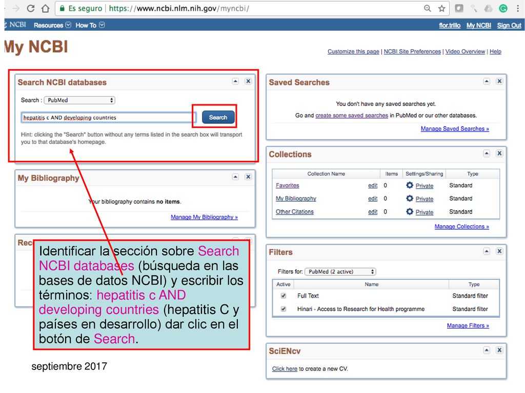Screen dimensions: 525x393
Task: Click the gray square extension icon
Action: tap(459, 8)
